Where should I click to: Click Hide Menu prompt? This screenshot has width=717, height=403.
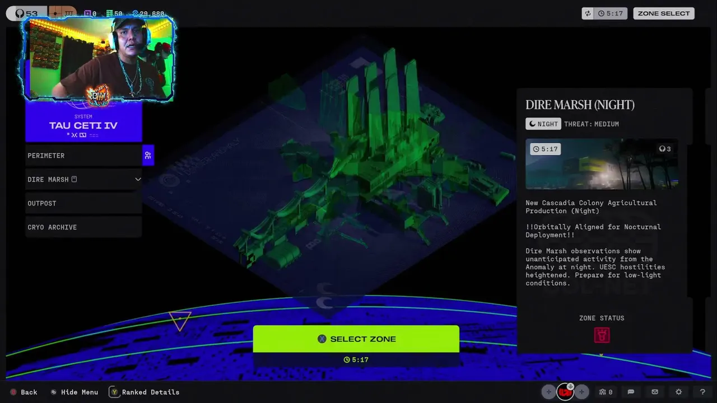click(x=75, y=392)
